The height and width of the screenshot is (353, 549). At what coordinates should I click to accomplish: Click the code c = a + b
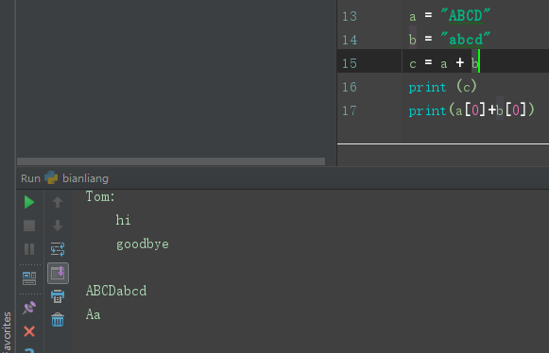[443, 63]
